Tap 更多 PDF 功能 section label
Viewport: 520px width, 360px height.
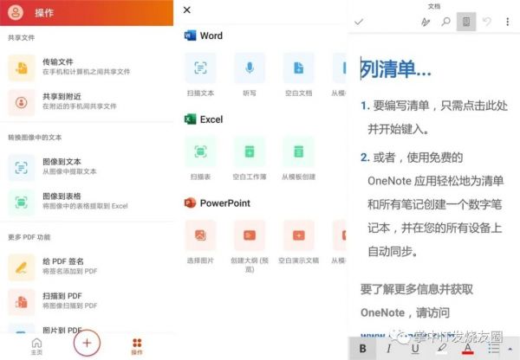[x=29, y=237]
